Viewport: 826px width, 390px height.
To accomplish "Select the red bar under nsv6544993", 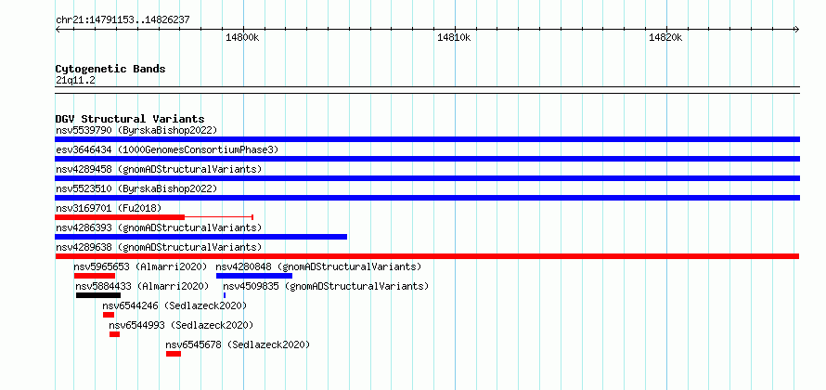I will [x=115, y=334].
